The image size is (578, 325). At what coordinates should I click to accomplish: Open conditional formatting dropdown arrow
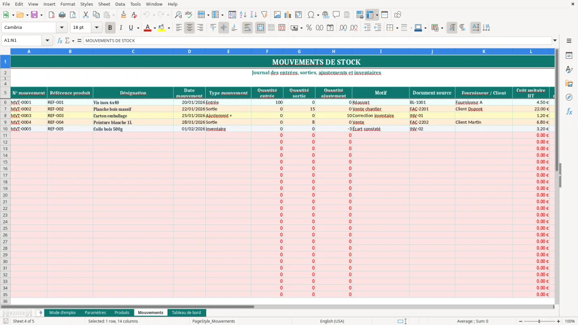point(442,28)
